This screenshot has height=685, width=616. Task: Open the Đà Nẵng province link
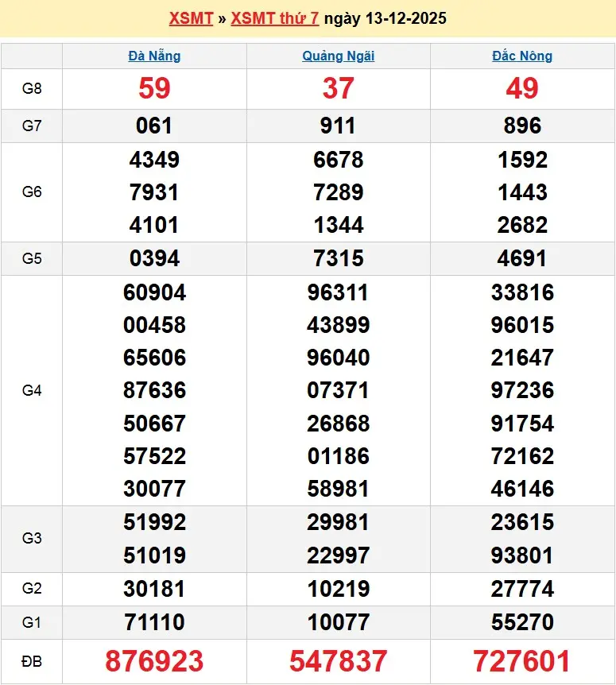click(x=154, y=56)
